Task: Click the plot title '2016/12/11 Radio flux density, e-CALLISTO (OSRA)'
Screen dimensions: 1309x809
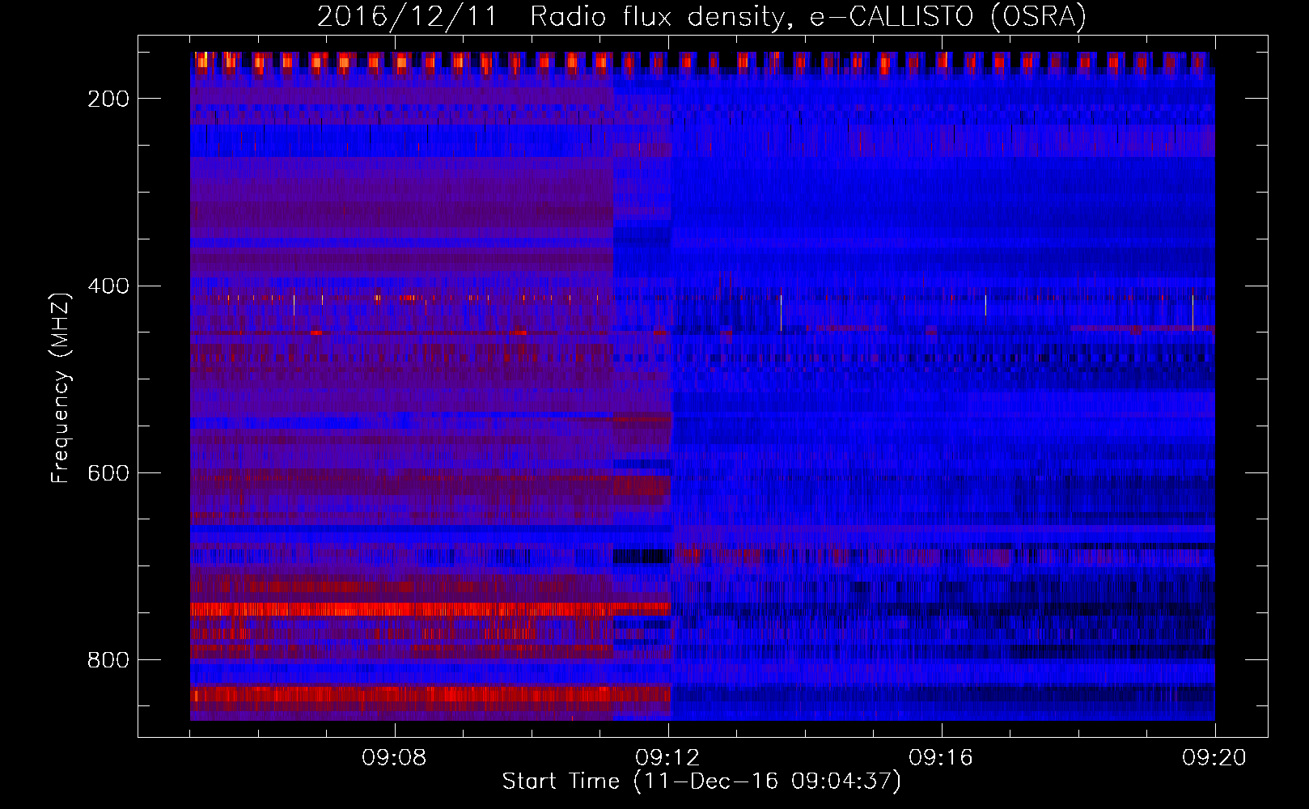Action: tap(701, 16)
